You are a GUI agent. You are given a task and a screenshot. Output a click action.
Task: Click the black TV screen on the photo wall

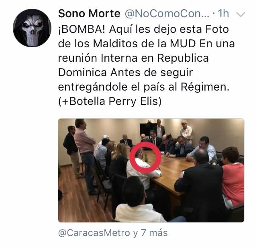146,129
